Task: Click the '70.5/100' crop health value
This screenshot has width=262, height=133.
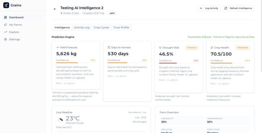Action: [221, 54]
